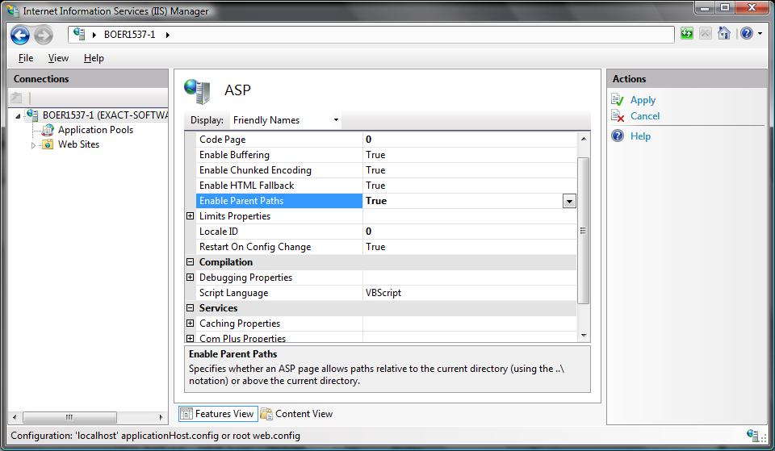Click the Web Sites folder icon
Viewport: 775px width, 451px height.
point(48,144)
